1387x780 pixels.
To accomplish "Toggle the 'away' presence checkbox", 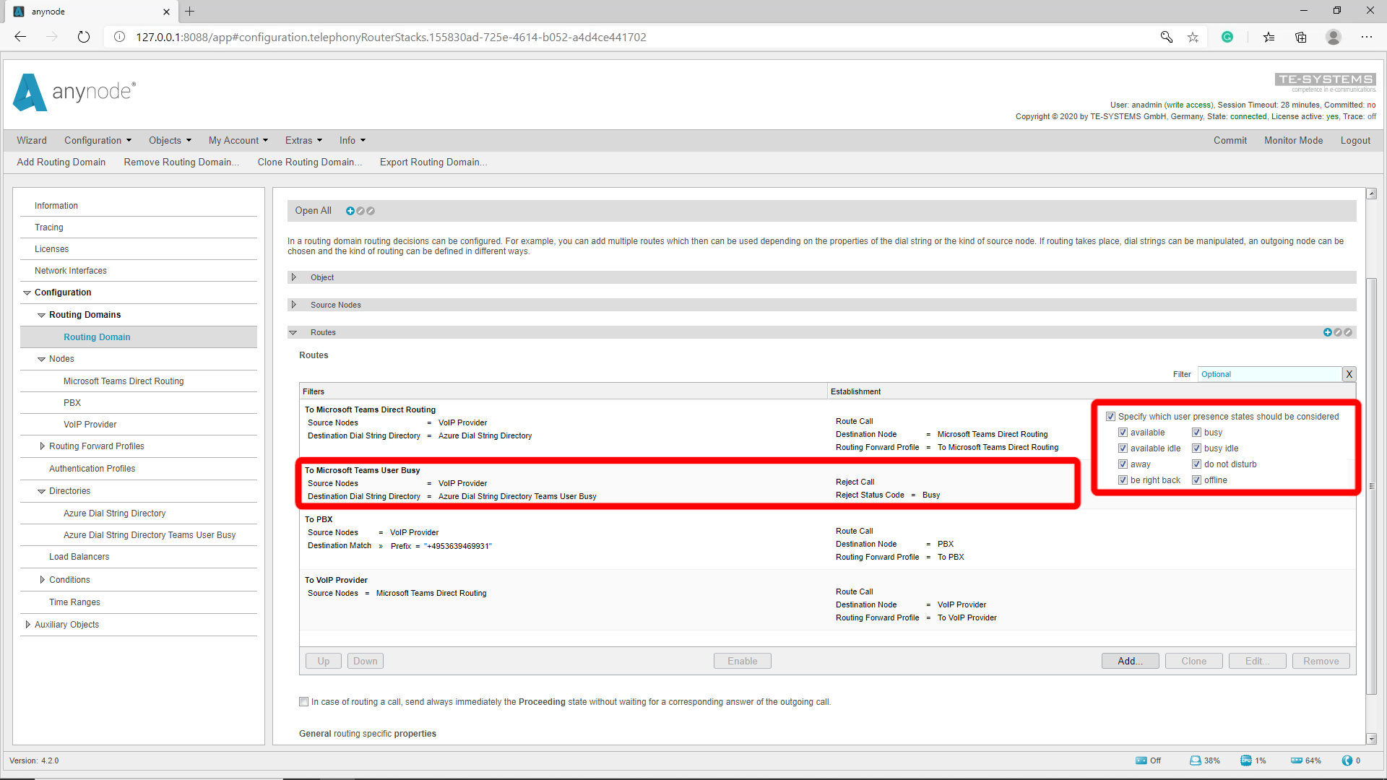I will click(x=1123, y=464).
